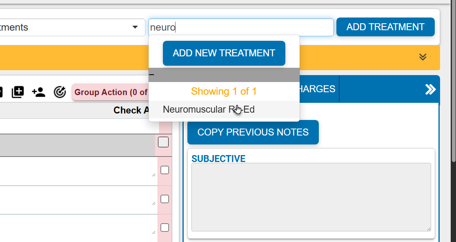Click the add new note icon
456x242 pixels.
tap(18, 92)
